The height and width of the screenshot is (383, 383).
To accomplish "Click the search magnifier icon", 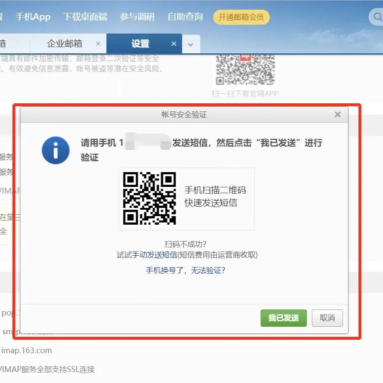I will coord(378,17).
